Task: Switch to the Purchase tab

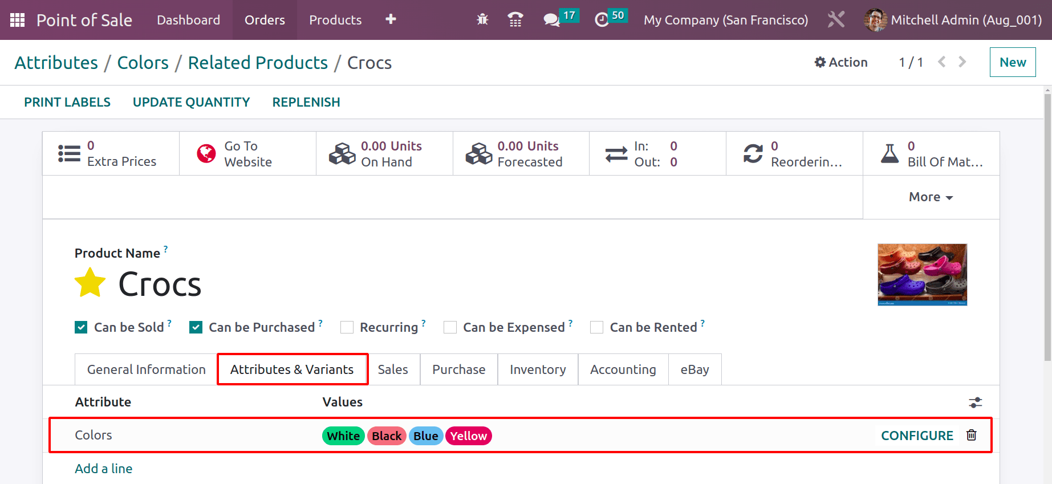Action: tap(459, 369)
